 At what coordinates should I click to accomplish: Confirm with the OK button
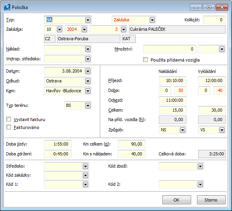click(x=177, y=200)
